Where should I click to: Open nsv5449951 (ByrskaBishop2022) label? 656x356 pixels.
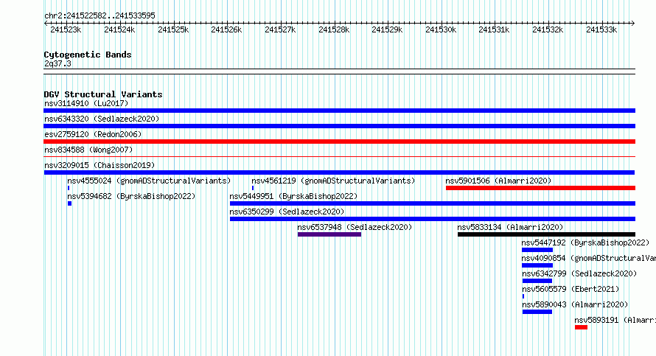click(x=293, y=196)
